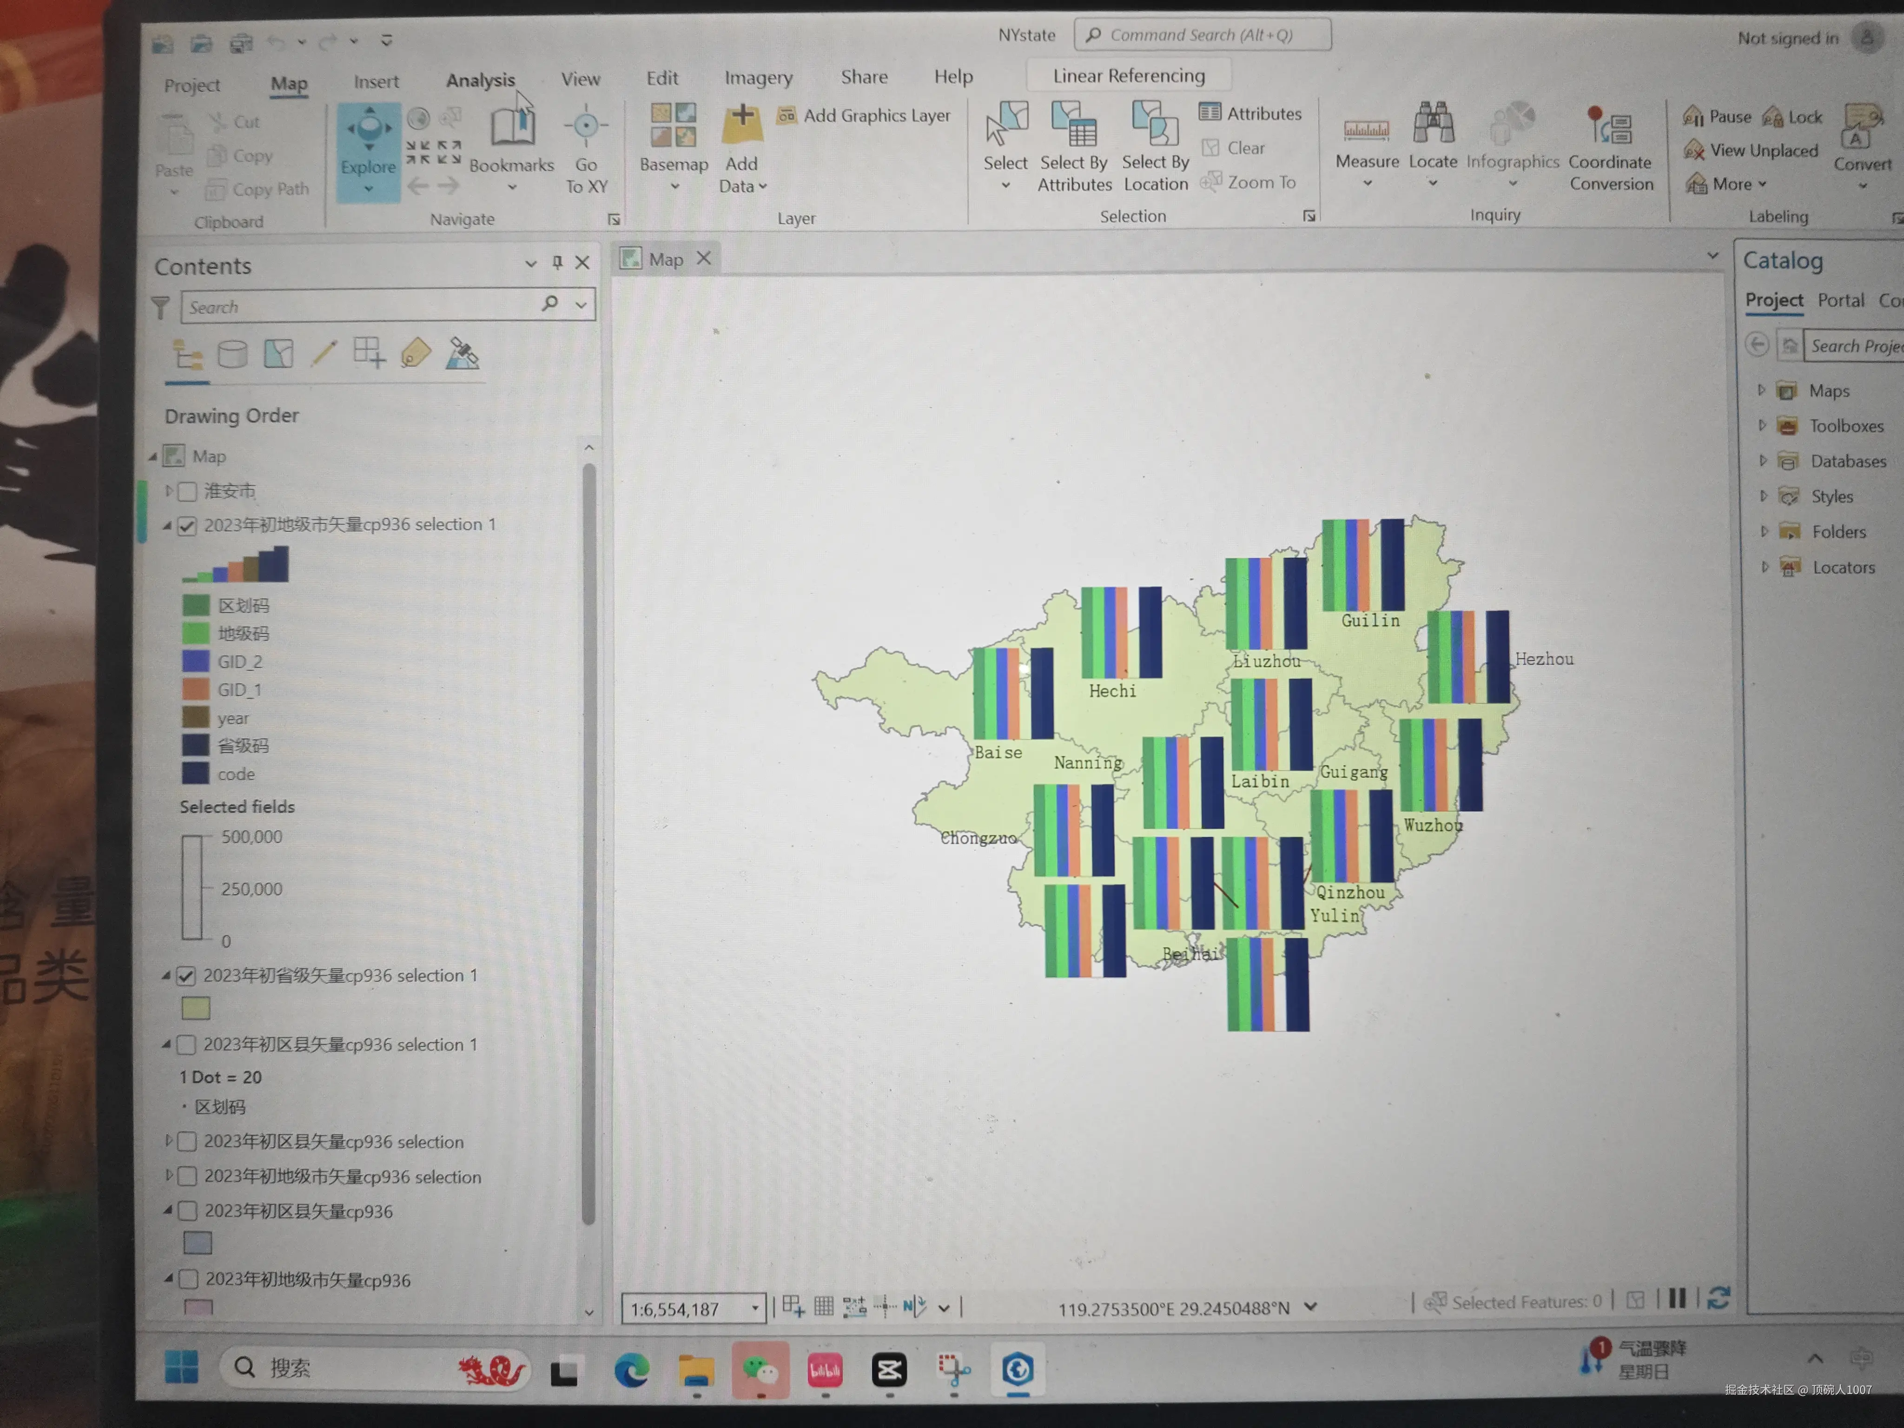Open Microsoft Edge from the taskbar
Image resolution: width=1904 pixels, height=1428 pixels.
[x=631, y=1369]
